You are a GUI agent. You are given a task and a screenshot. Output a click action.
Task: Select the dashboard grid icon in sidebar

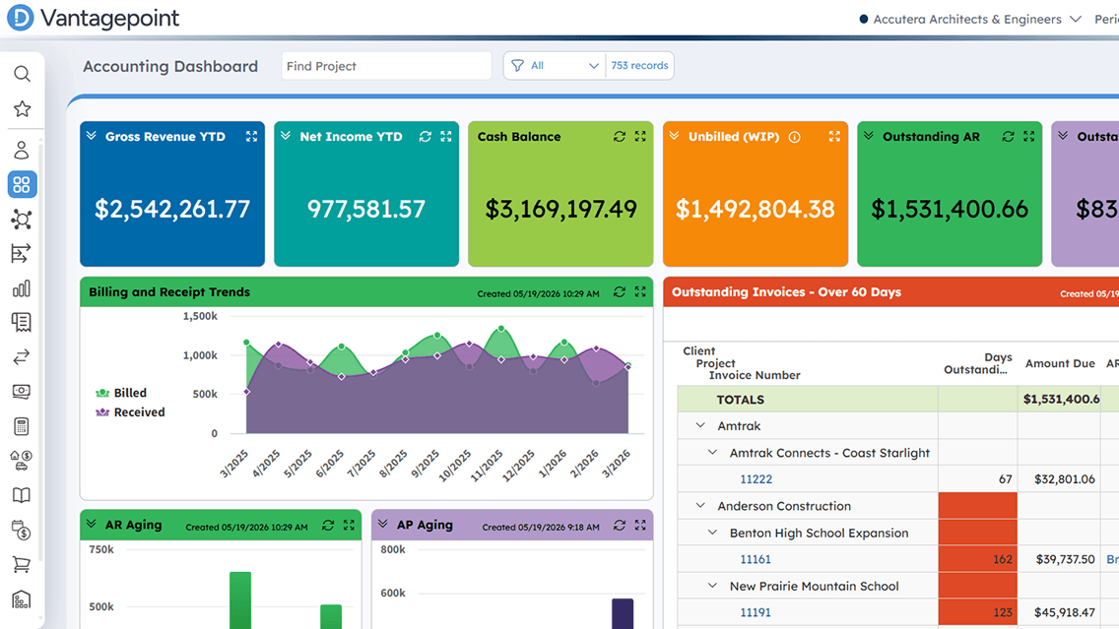coord(22,185)
